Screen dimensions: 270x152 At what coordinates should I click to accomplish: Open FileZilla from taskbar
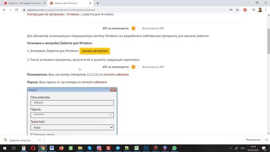pos(108,148)
